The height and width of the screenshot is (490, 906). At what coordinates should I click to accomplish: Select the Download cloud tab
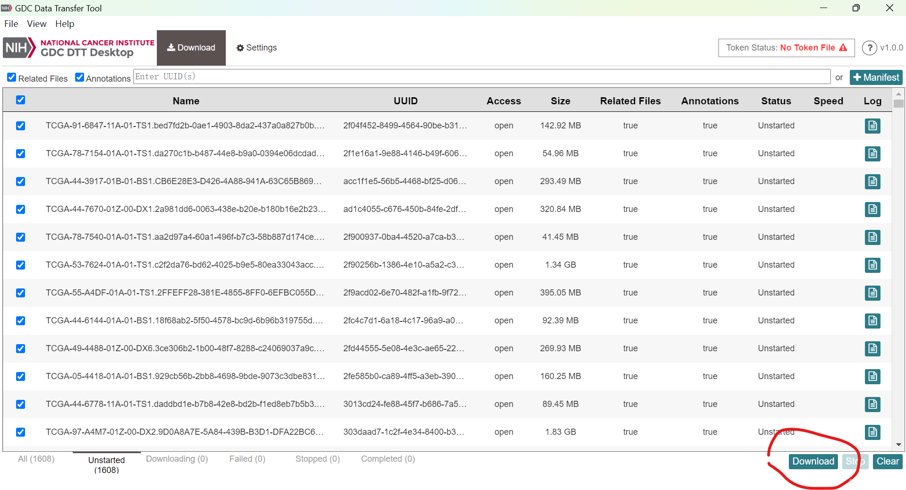(191, 48)
